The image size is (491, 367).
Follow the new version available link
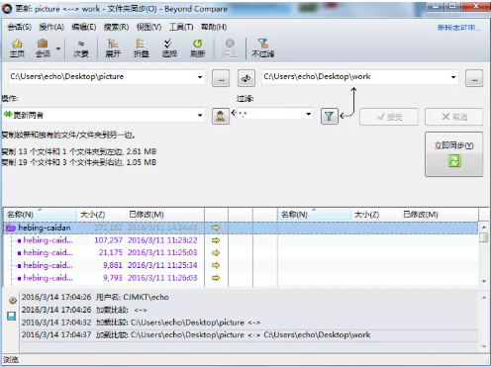[459, 28]
